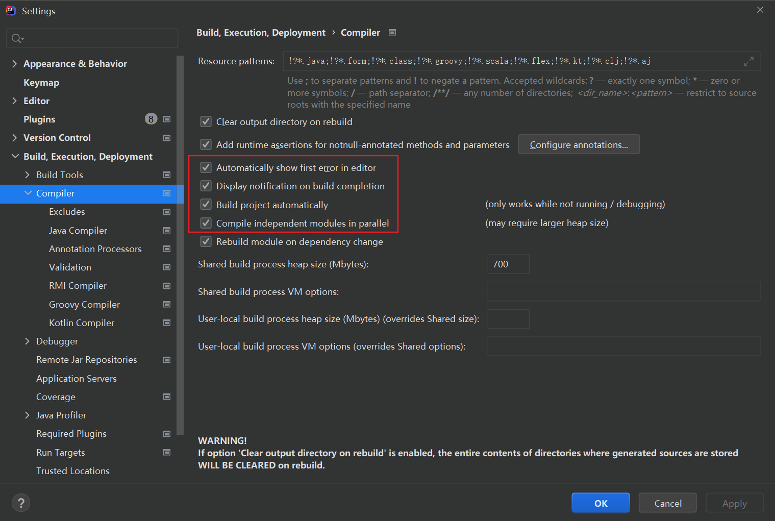Click the project settings icon beside Kotlin Compiler

point(167,323)
